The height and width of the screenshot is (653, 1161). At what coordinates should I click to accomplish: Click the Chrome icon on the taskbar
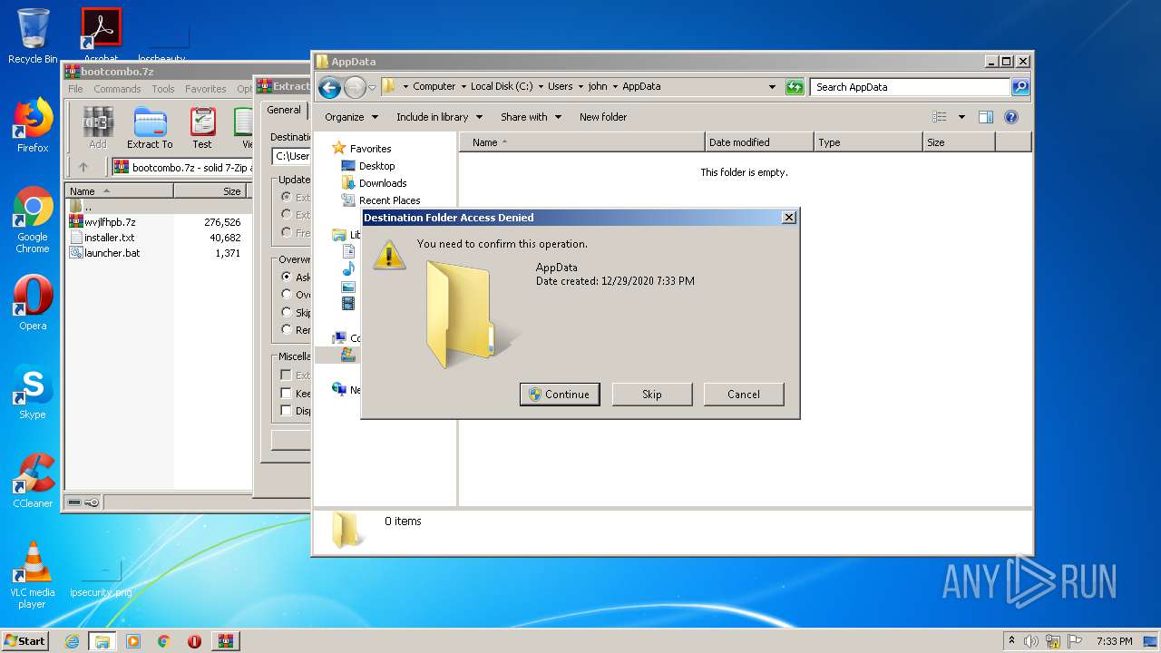point(164,641)
